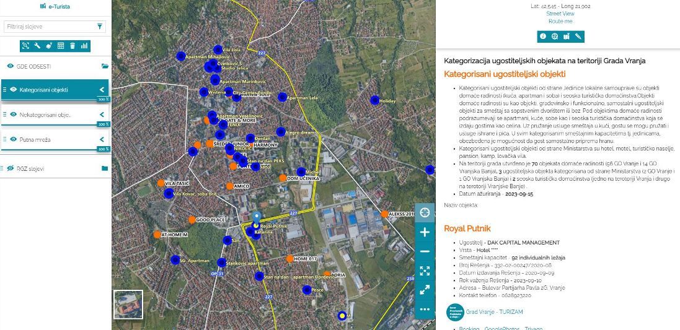
Task: Hide the Putna mreža layer using eye icon
Action: 13,139
